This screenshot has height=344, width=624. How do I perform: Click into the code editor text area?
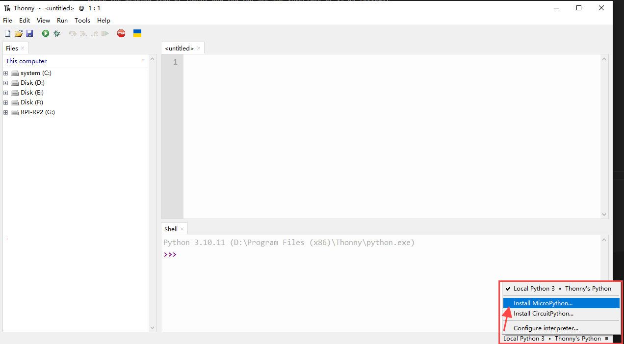click(392, 136)
